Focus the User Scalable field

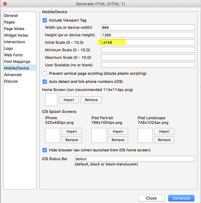click(148, 65)
